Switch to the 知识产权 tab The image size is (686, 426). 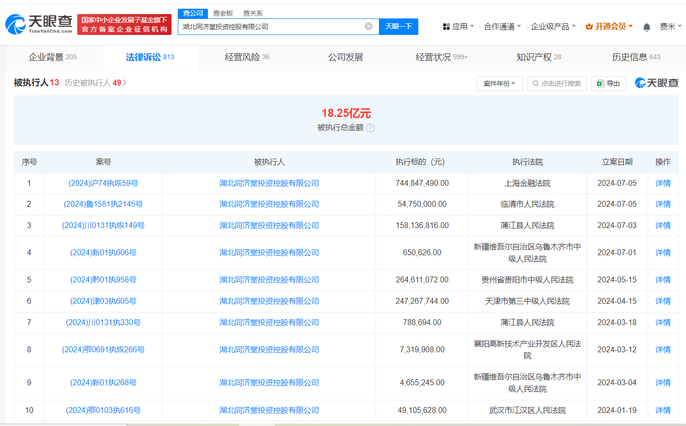tap(538, 57)
